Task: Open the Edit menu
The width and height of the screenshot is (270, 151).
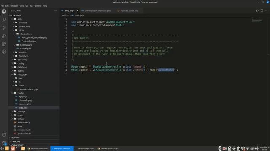Action: tap(7, 6)
